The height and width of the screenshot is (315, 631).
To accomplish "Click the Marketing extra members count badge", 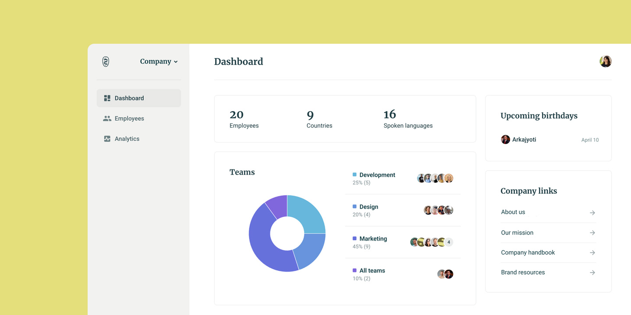I will pos(448,242).
